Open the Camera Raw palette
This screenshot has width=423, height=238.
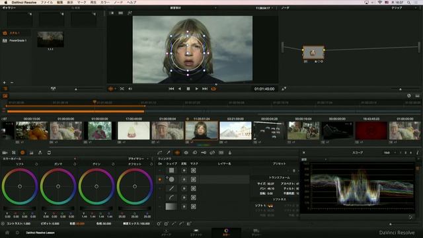tap(5, 153)
